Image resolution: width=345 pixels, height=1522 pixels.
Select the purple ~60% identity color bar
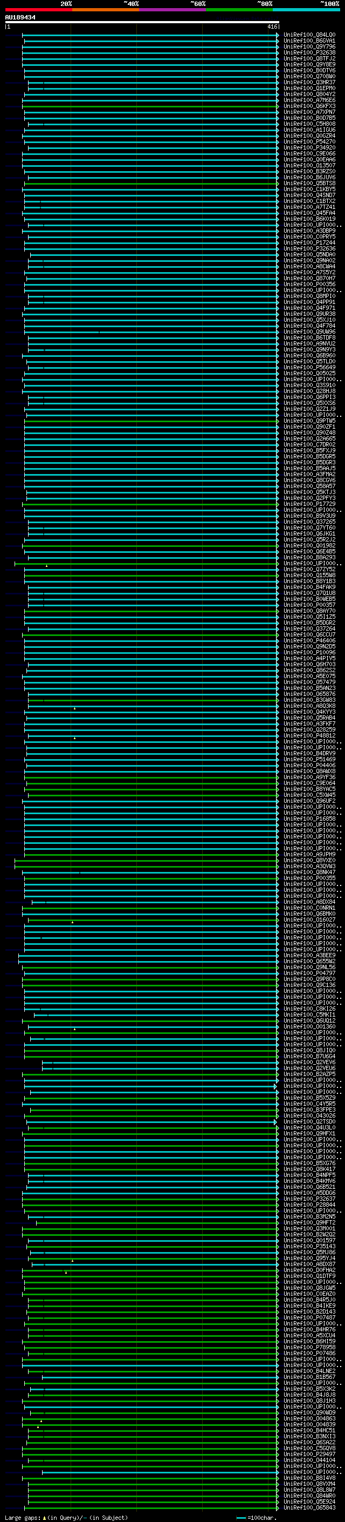click(172, 10)
